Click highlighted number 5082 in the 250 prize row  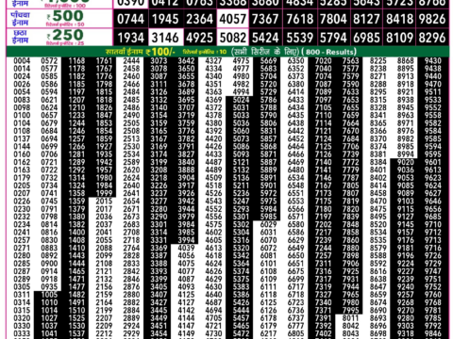click(x=233, y=38)
